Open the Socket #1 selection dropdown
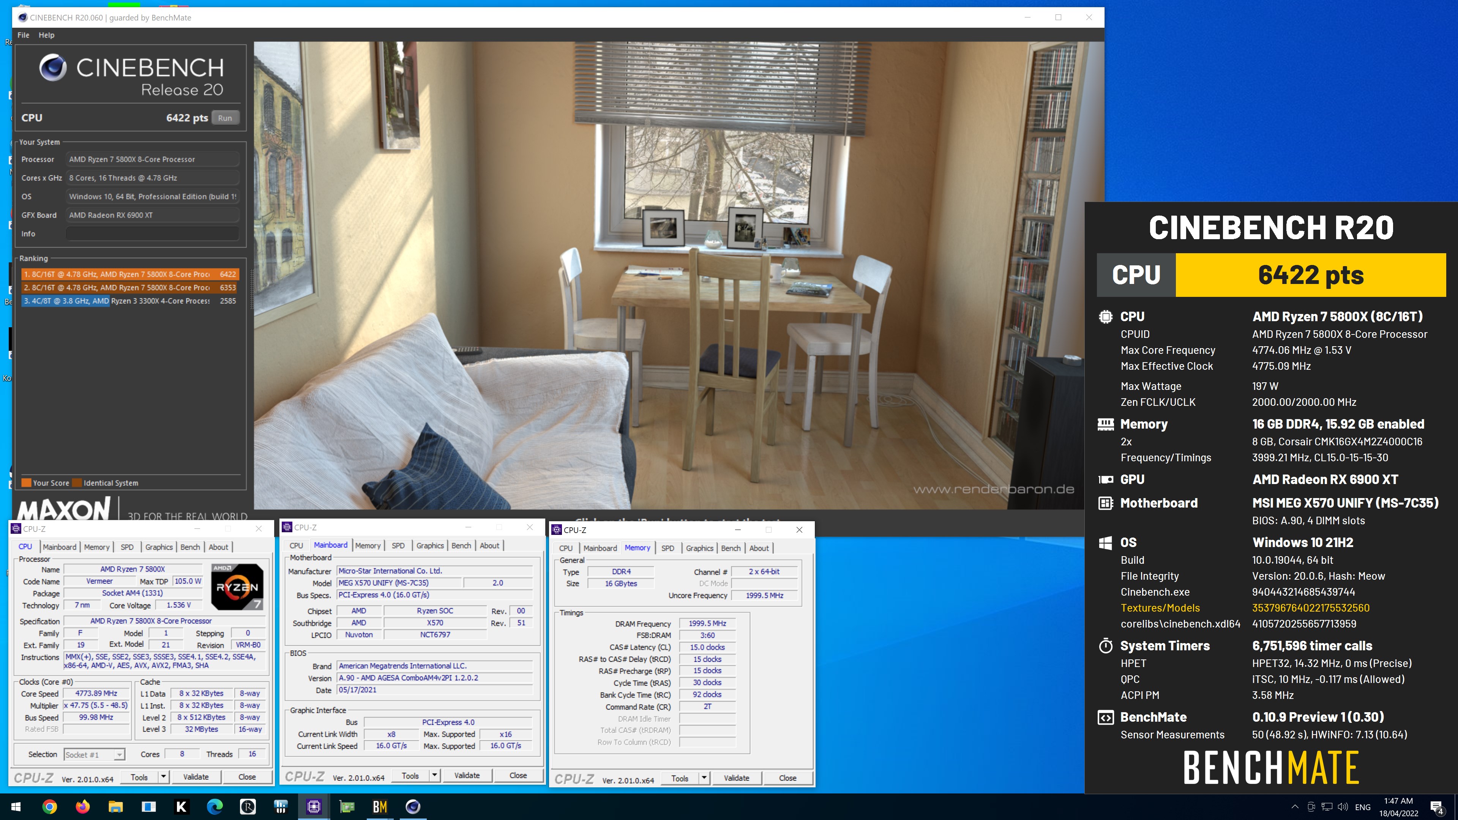The width and height of the screenshot is (1458, 820). click(x=94, y=754)
